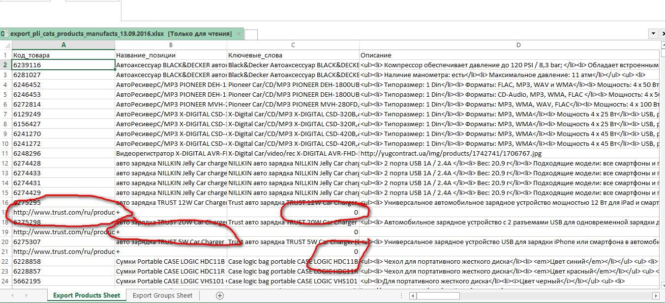Select column B header

(x=171, y=45)
